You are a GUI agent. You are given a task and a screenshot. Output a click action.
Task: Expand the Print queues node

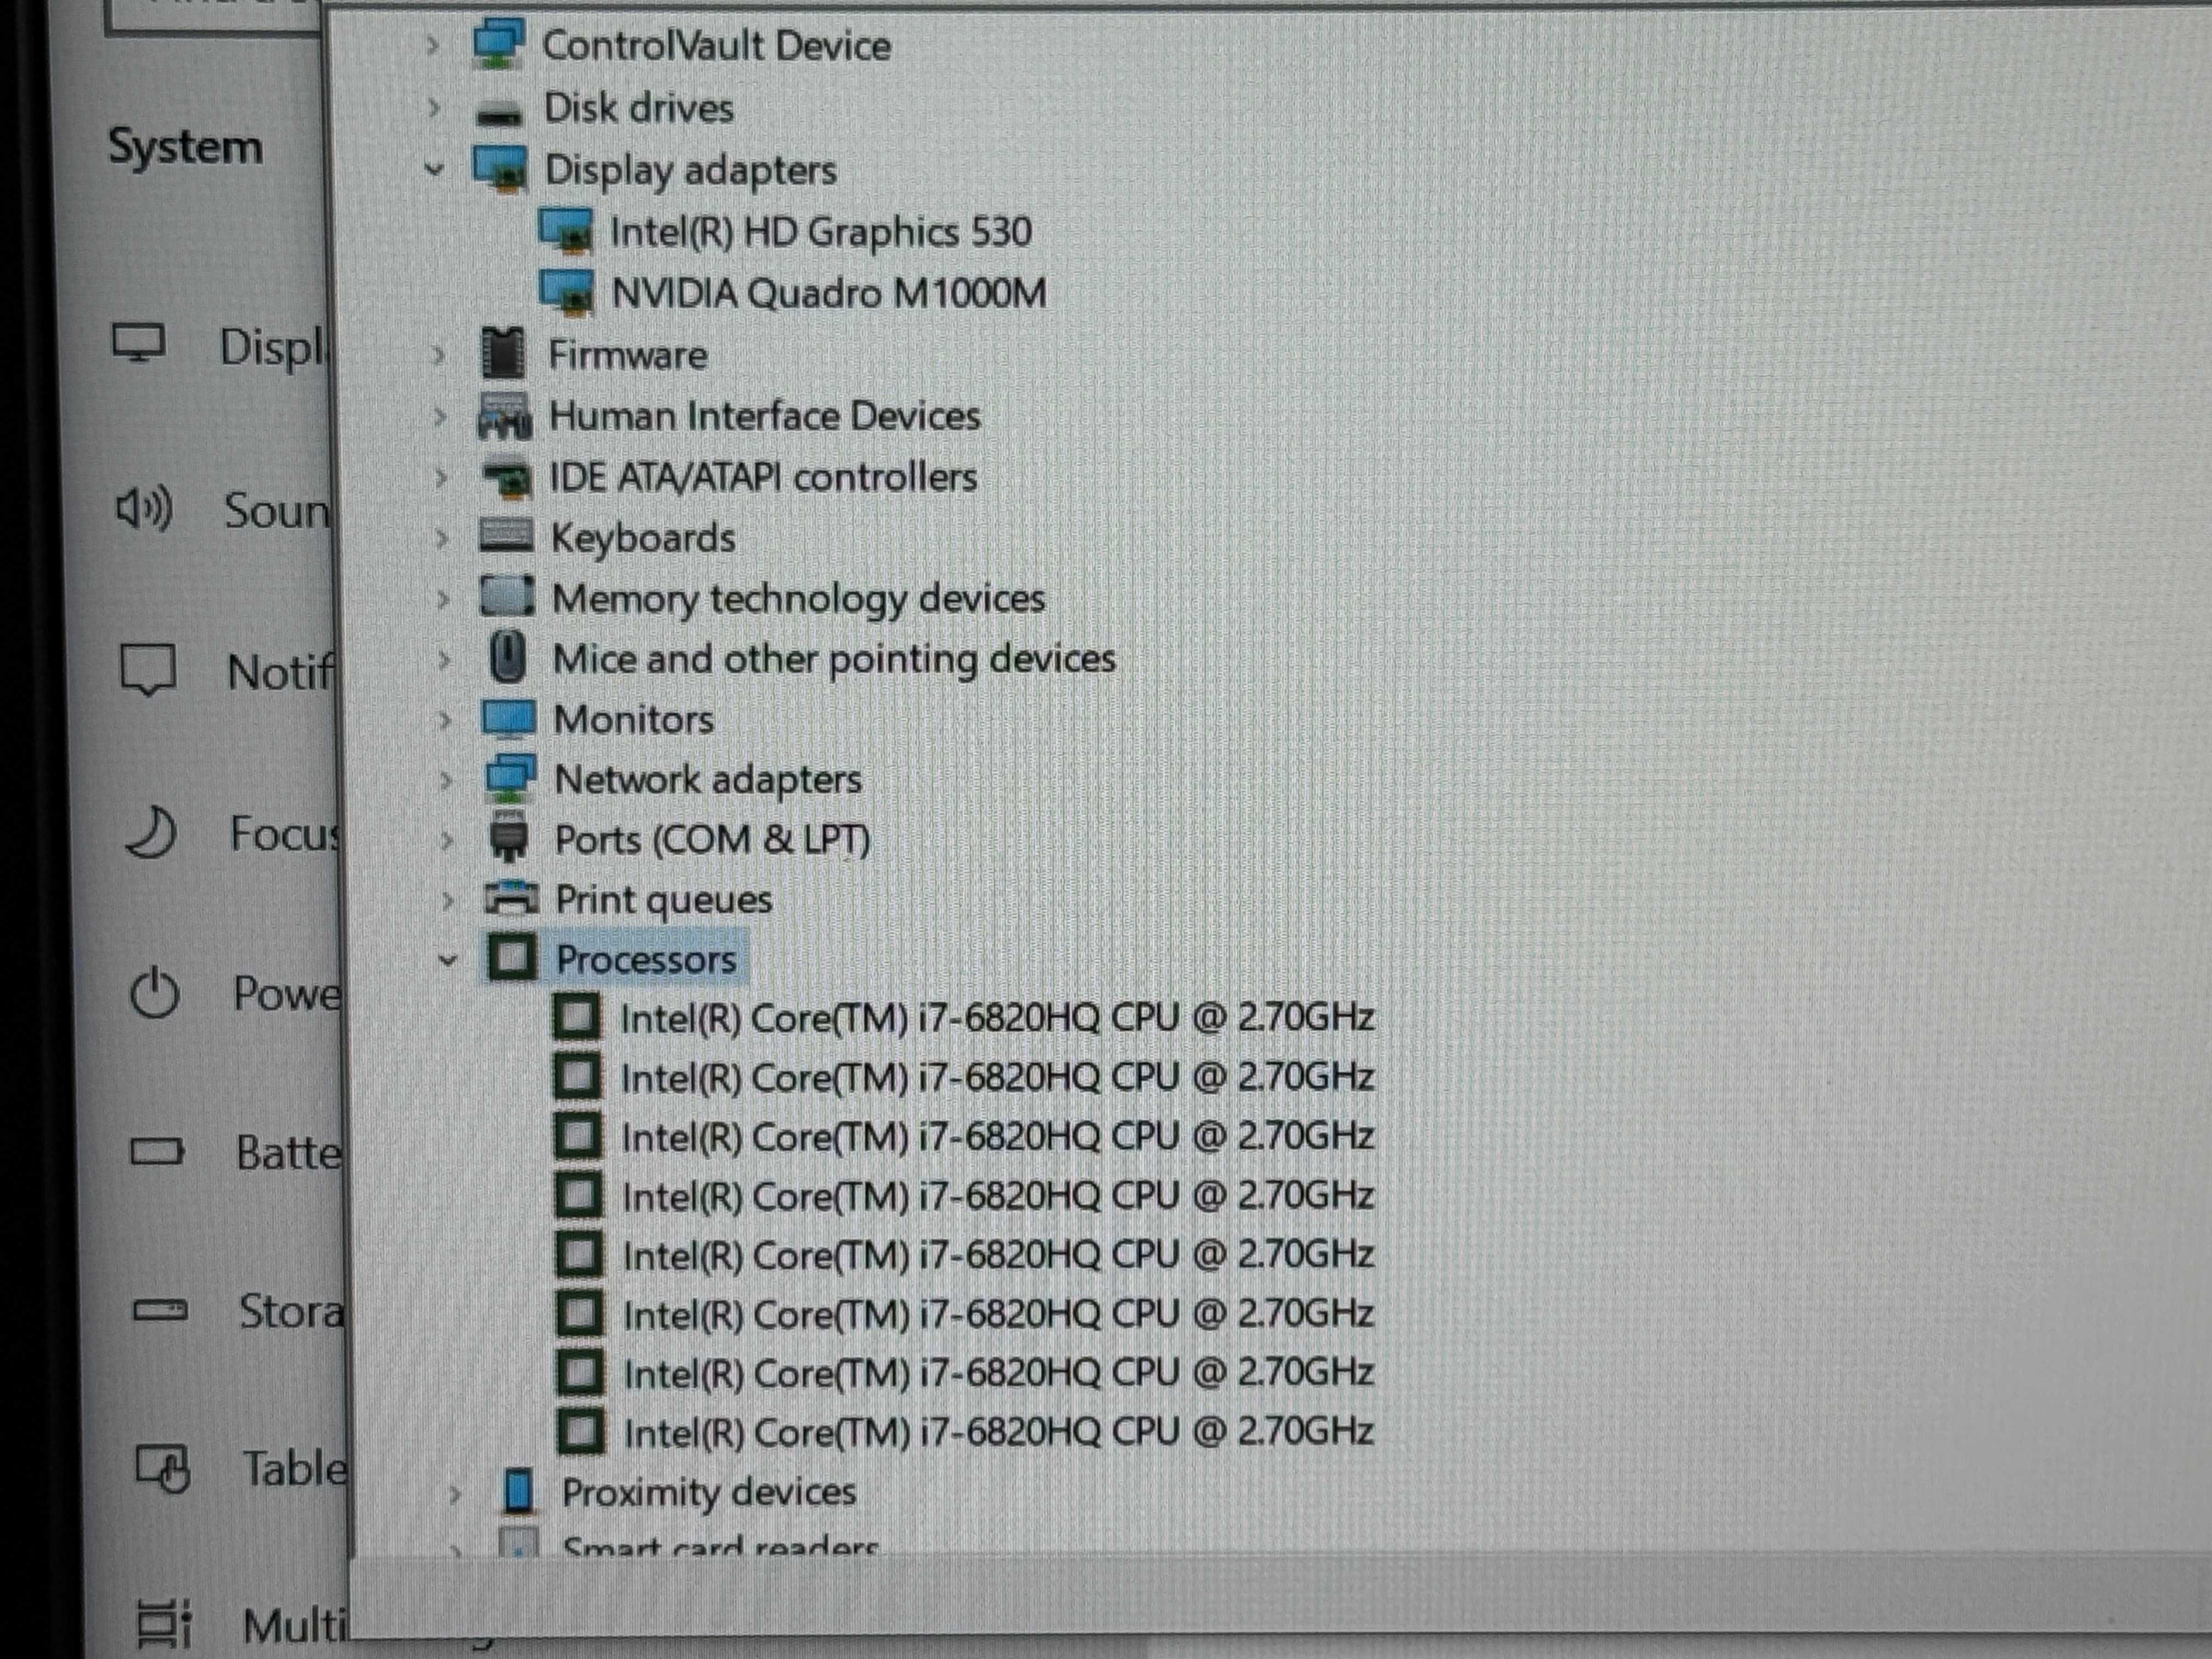pyautogui.click(x=448, y=900)
